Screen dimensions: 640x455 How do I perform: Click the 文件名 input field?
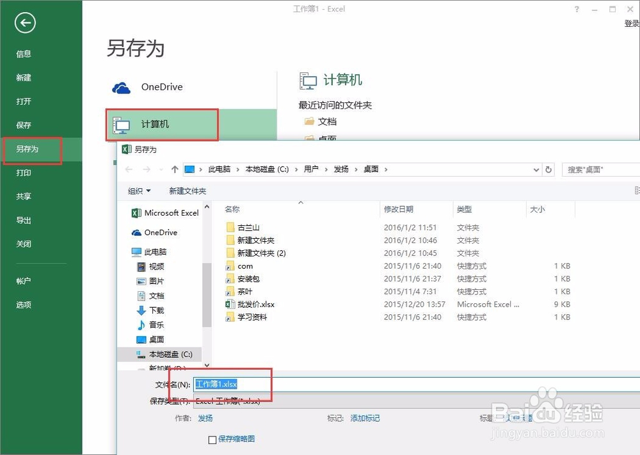417,385
